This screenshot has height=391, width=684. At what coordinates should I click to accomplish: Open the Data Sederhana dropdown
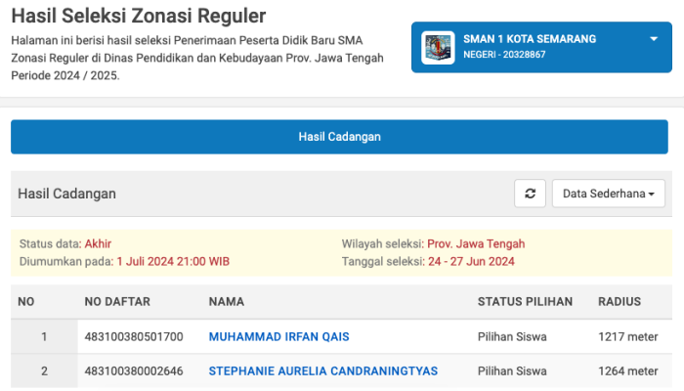point(608,194)
